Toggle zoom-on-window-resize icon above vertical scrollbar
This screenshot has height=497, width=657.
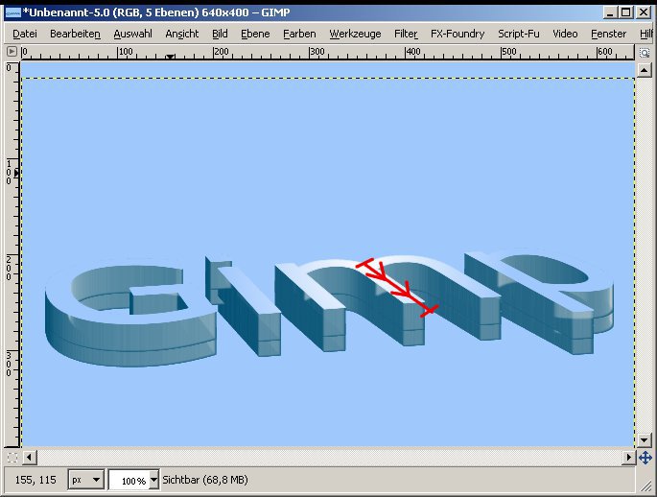click(644, 53)
